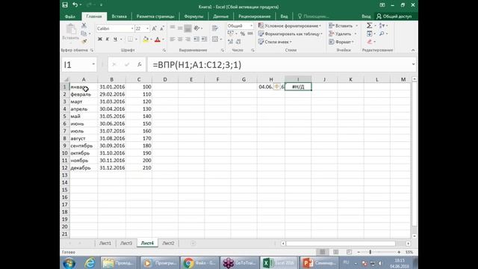Click the error warning icon next to cell H1
This screenshot has width=478, height=269.
pyautogui.click(x=276, y=87)
